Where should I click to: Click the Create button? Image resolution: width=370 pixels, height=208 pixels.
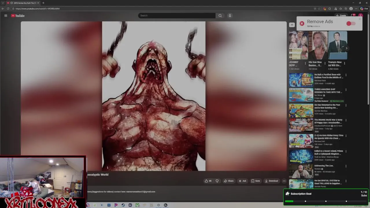point(341,16)
